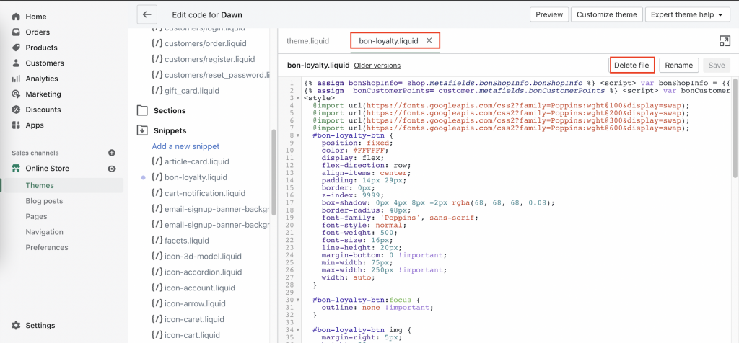Click the facets.liquid file icon
739x343 pixels.
click(157, 241)
